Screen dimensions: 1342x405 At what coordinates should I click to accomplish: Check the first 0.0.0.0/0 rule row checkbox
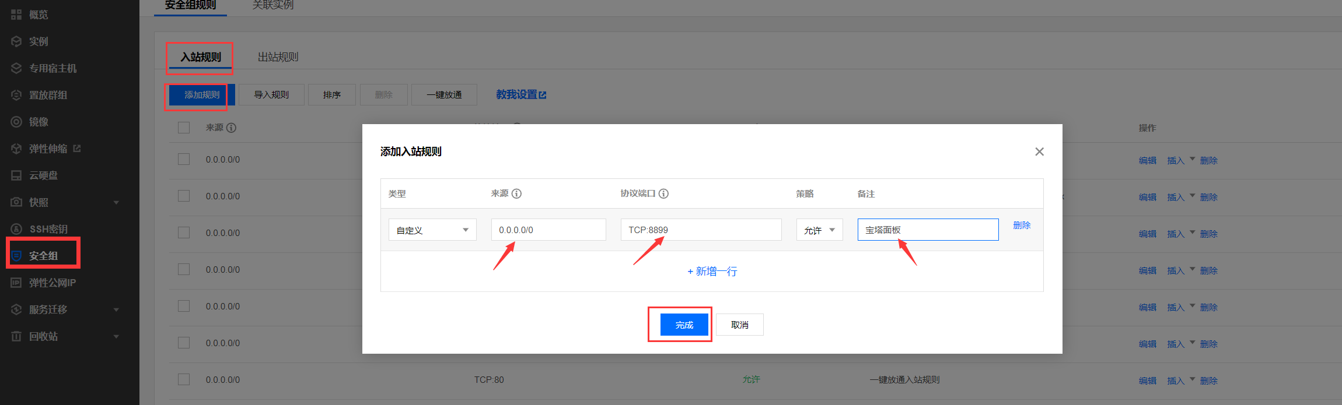coord(184,159)
